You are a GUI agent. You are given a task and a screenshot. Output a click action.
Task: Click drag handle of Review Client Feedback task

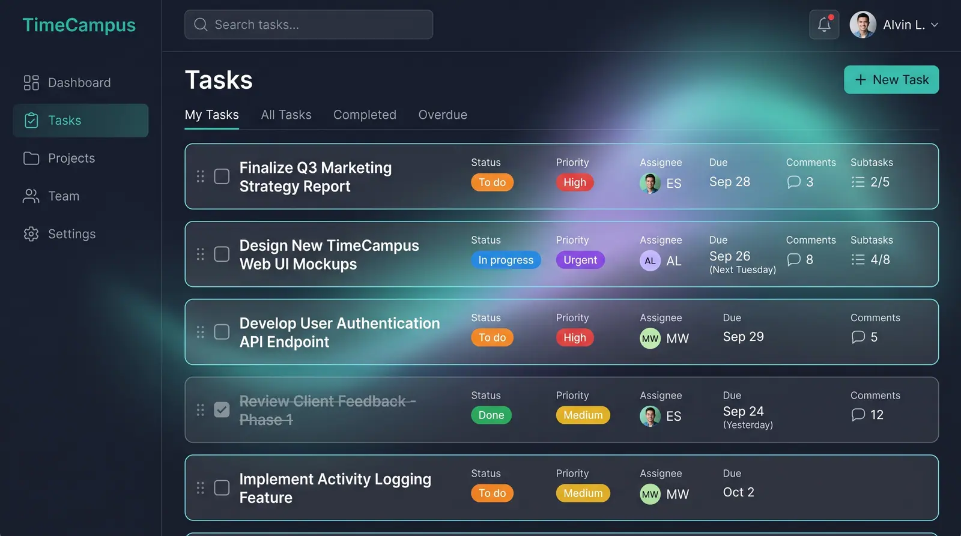(201, 410)
